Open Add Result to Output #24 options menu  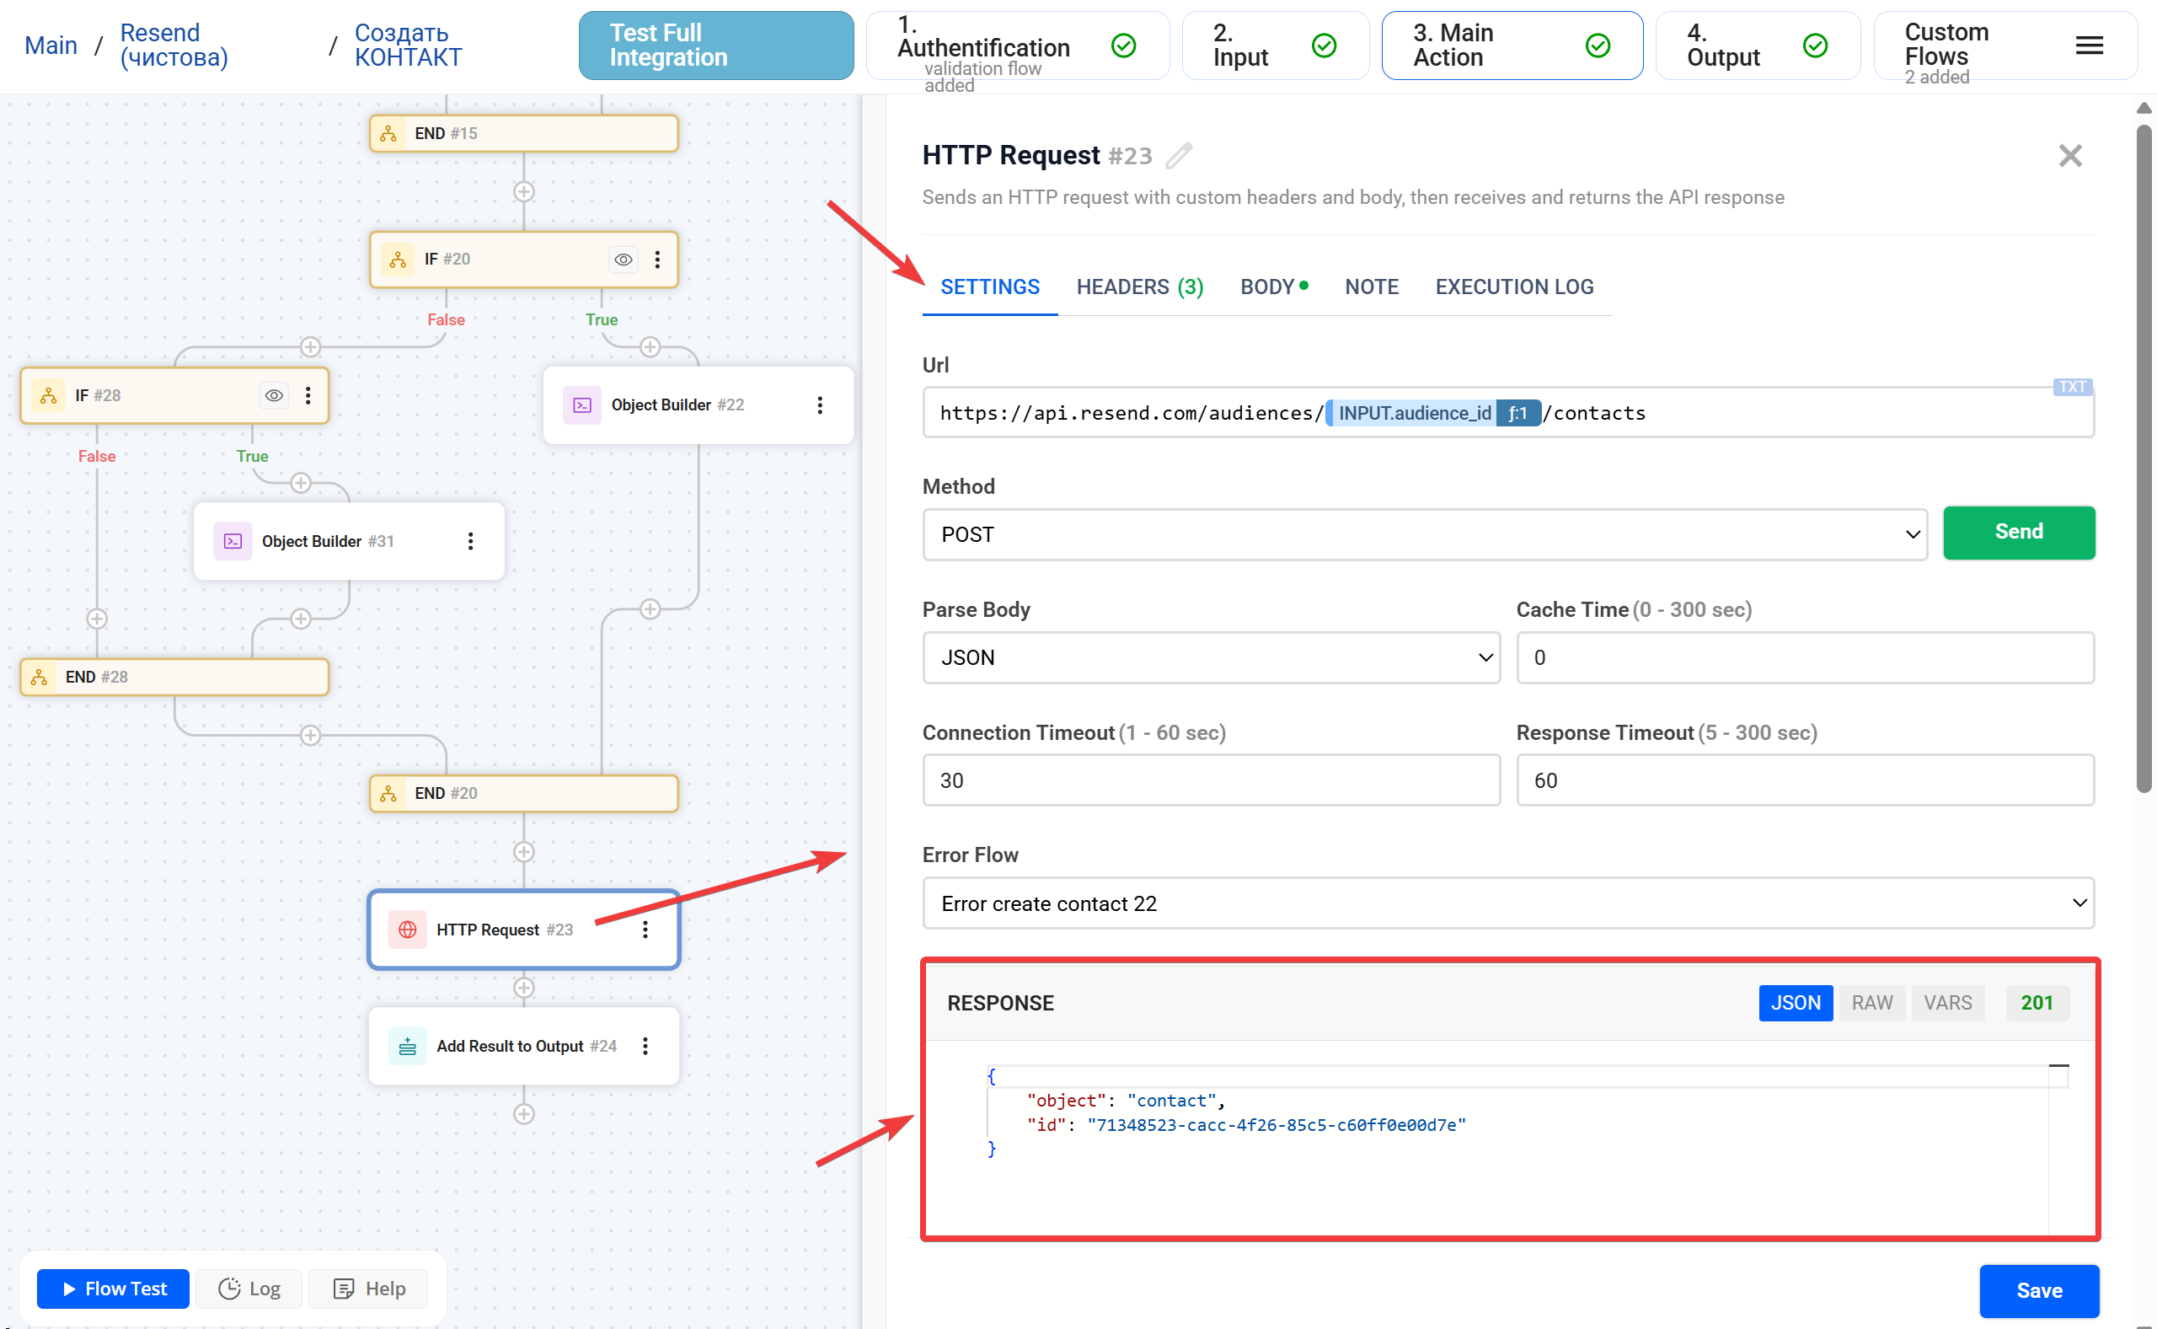645,1046
